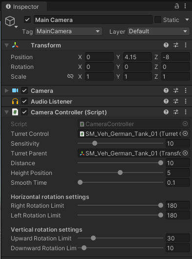
Task: Open Audio Listener help reference
Action: click(x=166, y=101)
